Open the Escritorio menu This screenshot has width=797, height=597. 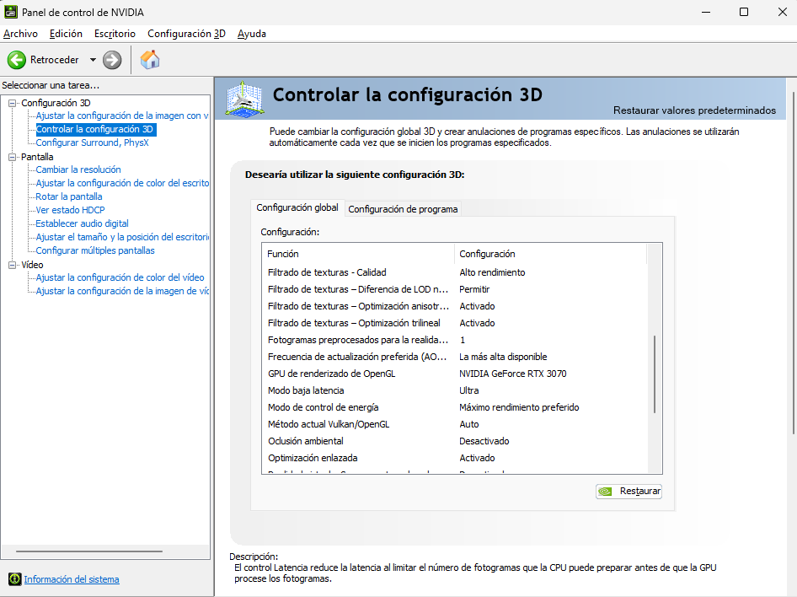tap(115, 34)
